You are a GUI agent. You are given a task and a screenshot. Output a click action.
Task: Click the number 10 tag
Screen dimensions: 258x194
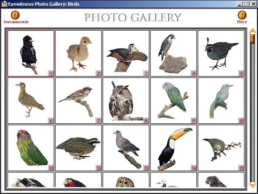coord(241,121)
